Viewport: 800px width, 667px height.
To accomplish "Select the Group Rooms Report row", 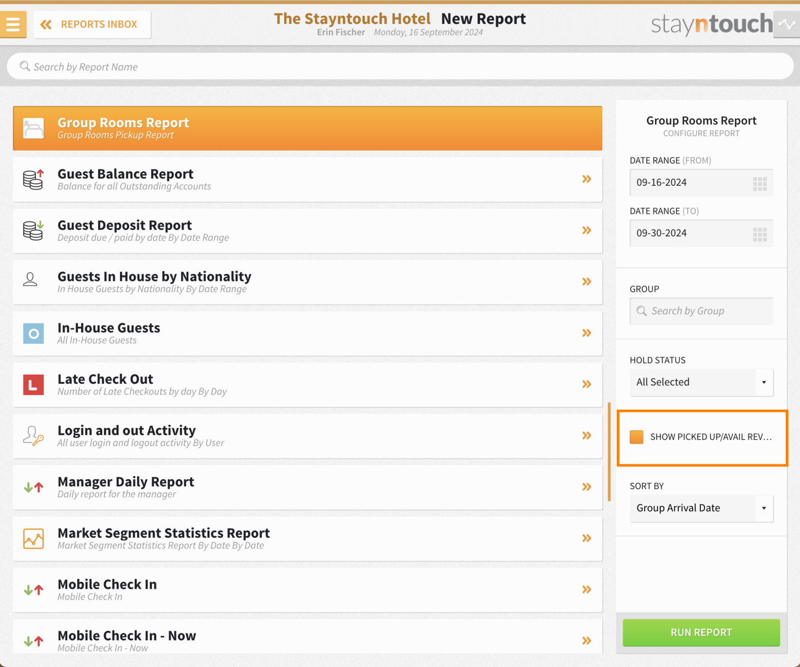I will pyautogui.click(x=307, y=128).
